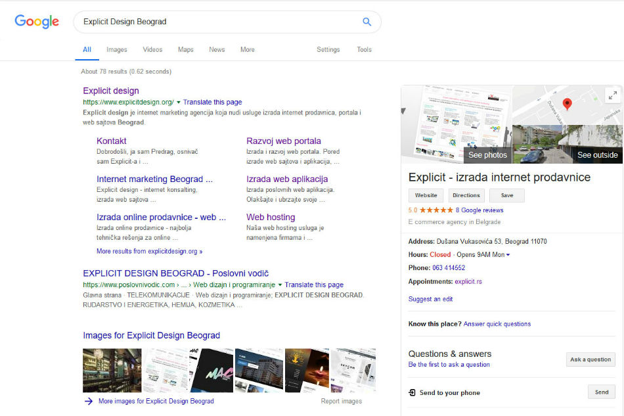Screen dimensions: 624x416
Task: Click Report images link
Action: click(x=342, y=402)
